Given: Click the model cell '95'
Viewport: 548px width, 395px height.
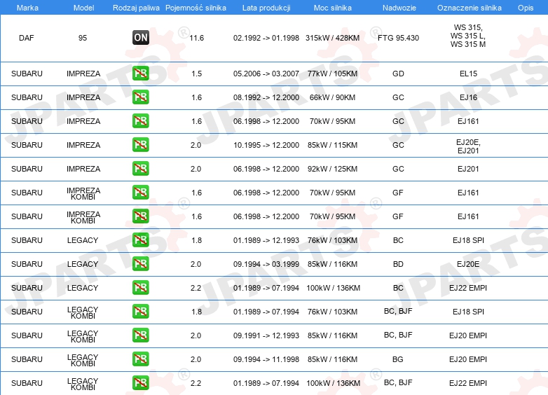Looking at the screenshot, I should click(x=83, y=38).
